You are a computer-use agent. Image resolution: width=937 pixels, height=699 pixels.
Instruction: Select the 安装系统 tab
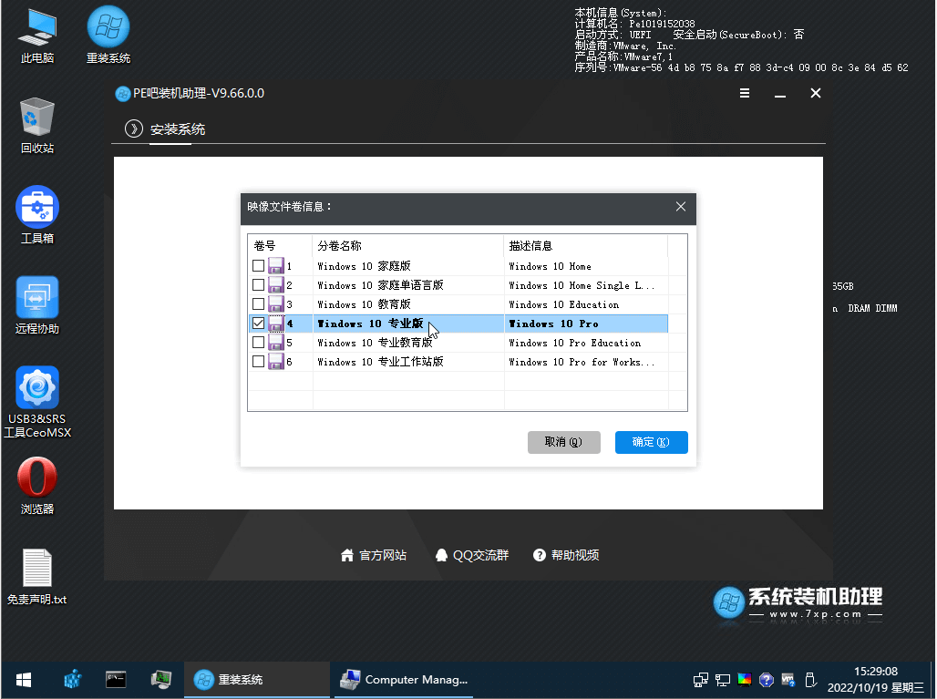coord(178,129)
